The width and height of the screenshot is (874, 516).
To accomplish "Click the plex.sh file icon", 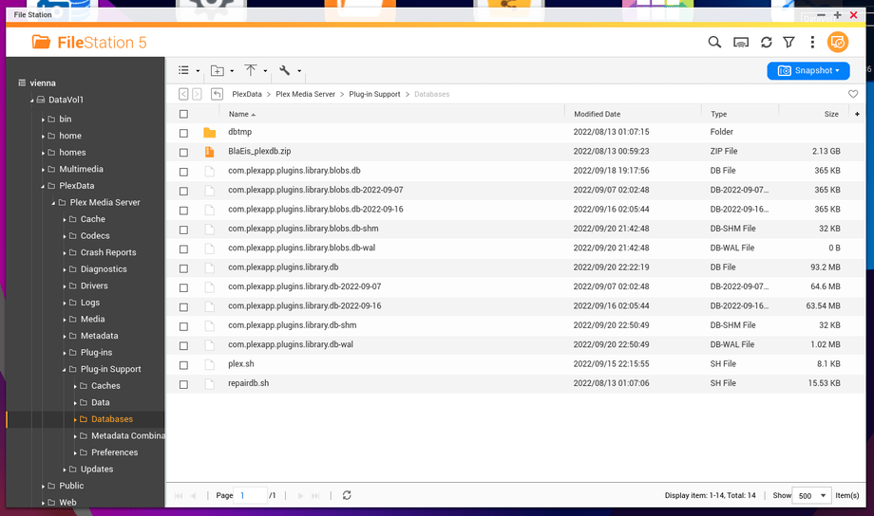I will pyautogui.click(x=210, y=364).
